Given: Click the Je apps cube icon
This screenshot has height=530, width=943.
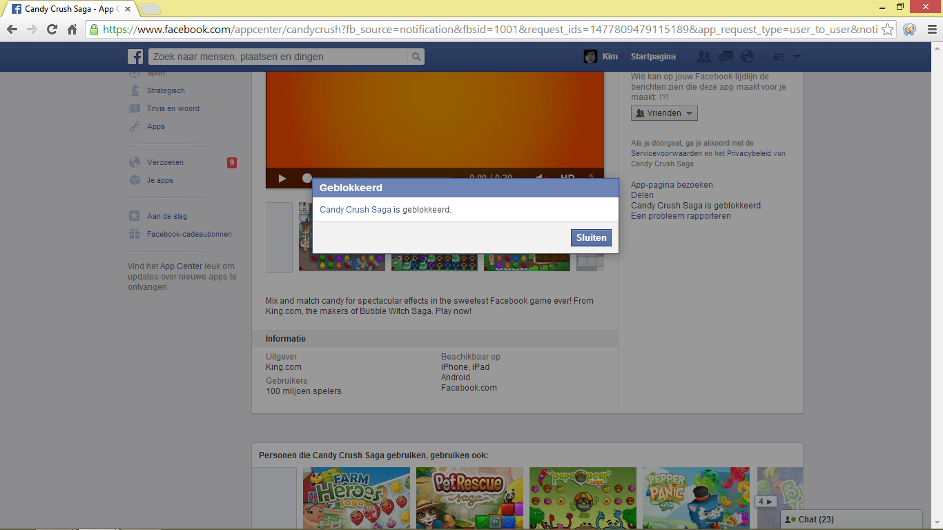Looking at the screenshot, I should coord(135,180).
